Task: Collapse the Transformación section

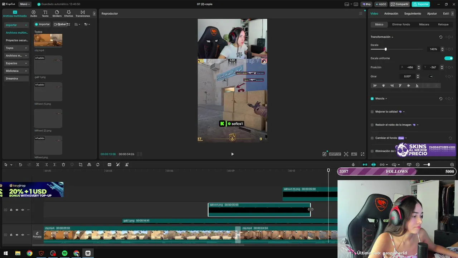Action: pyautogui.click(x=392, y=37)
